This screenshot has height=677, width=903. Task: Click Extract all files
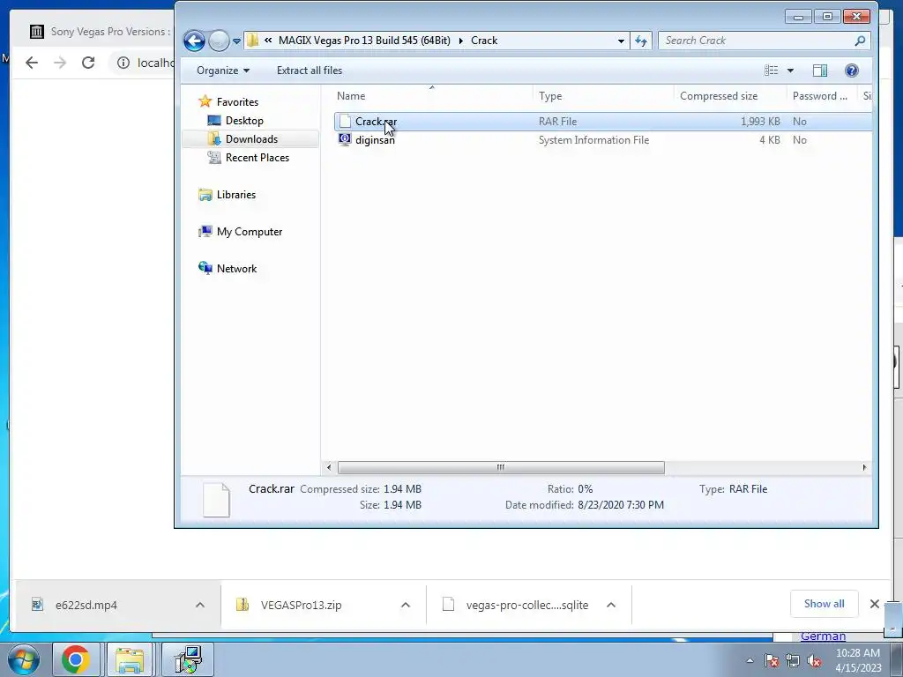coord(310,71)
